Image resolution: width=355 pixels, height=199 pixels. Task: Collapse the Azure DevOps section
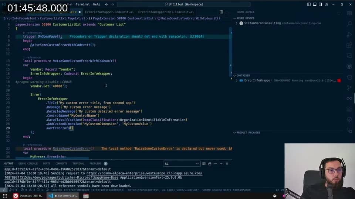pos(234,18)
